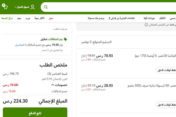Click the green rewards tag icon
This screenshot has height=117, width=176.
click(x=65, y=39)
